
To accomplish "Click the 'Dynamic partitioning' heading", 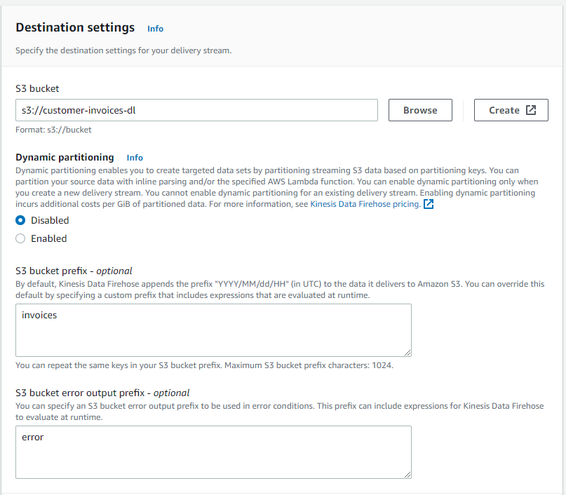I will 65,158.
